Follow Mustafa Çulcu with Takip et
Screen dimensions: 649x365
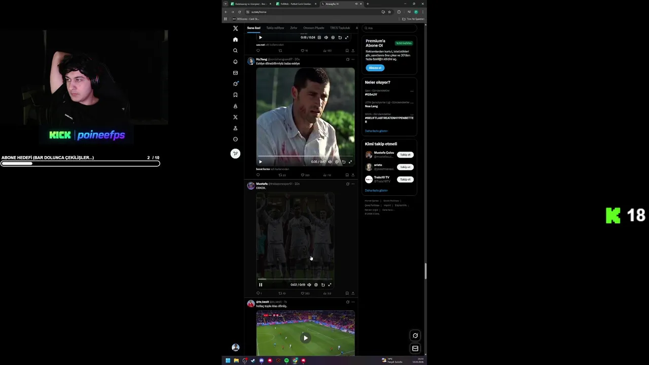[x=405, y=155]
